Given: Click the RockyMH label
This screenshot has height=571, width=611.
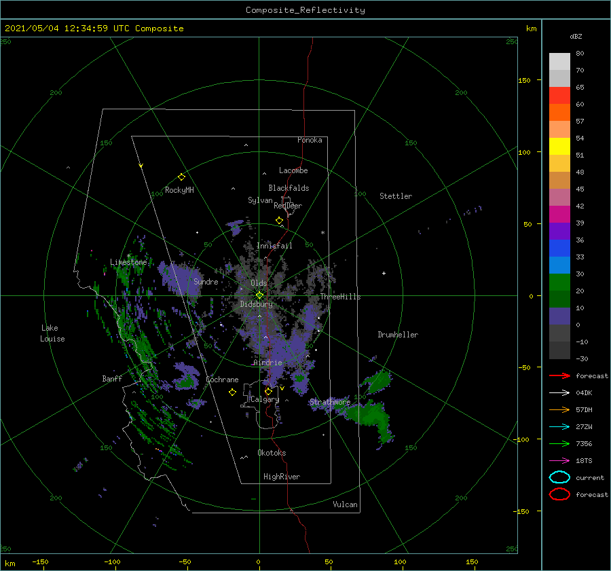Looking at the screenshot, I should click(179, 190).
